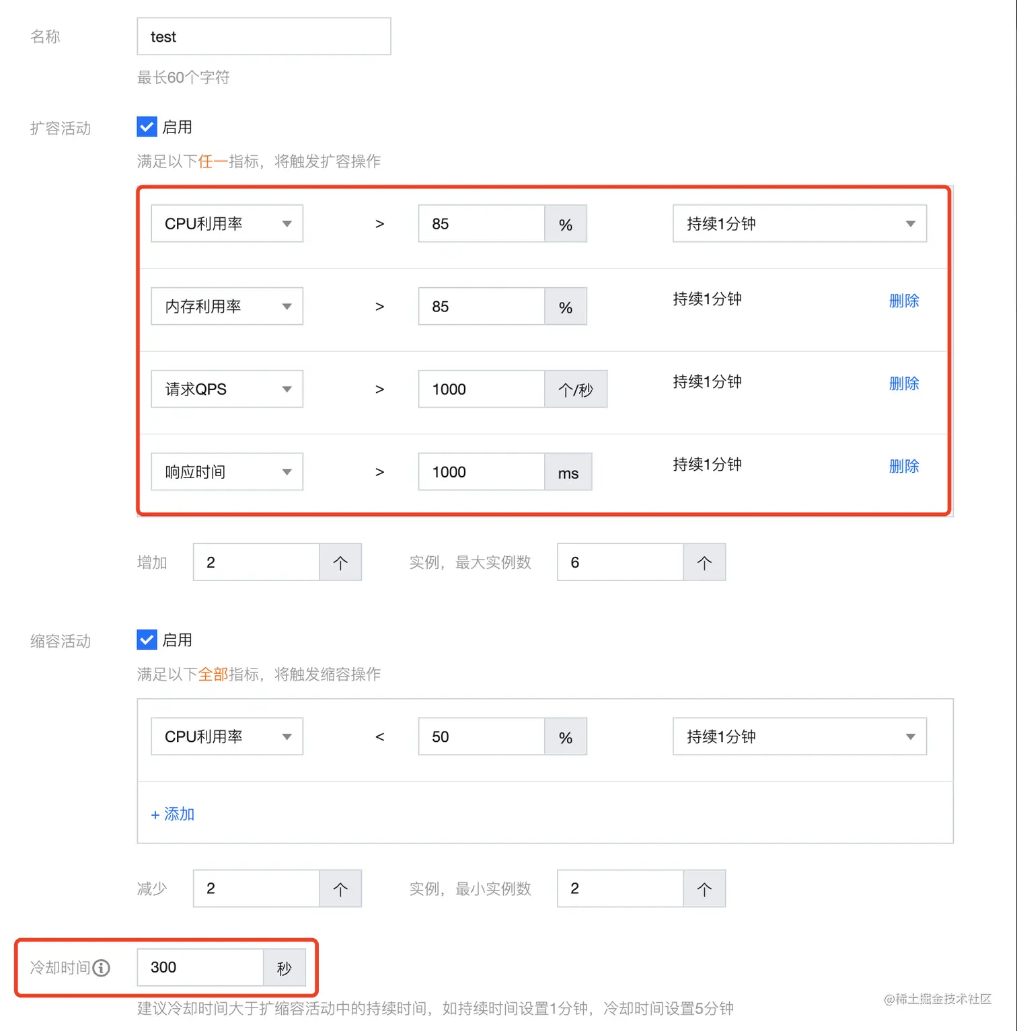Click the 最大实例数 field showing 6
This screenshot has width=1017, height=1031.
tap(620, 562)
